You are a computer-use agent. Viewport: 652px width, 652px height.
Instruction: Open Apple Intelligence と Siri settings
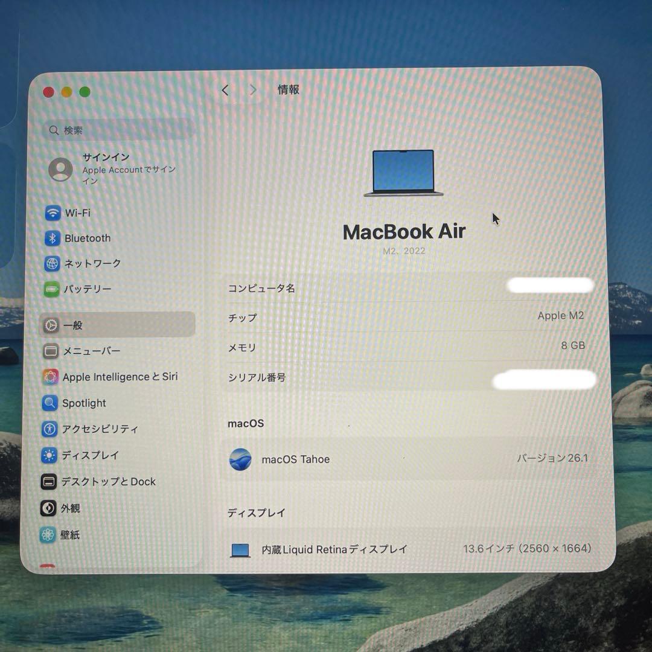coord(120,376)
